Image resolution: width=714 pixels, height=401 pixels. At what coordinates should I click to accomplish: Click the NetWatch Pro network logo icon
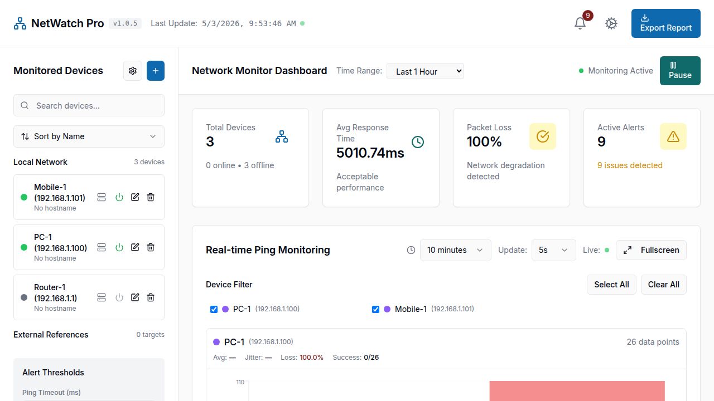pyautogui.click(x=20, y=23)
